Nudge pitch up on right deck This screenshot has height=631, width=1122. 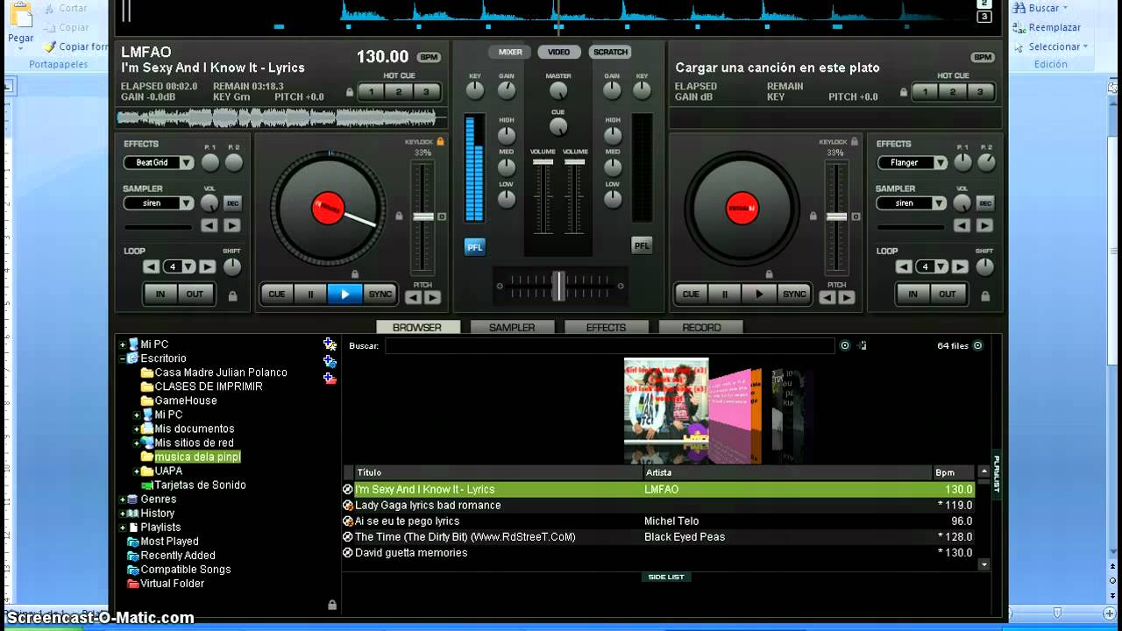click(847, 298)
